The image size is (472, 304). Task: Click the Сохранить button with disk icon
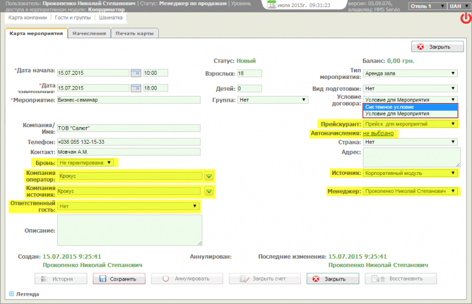[119, 279]
